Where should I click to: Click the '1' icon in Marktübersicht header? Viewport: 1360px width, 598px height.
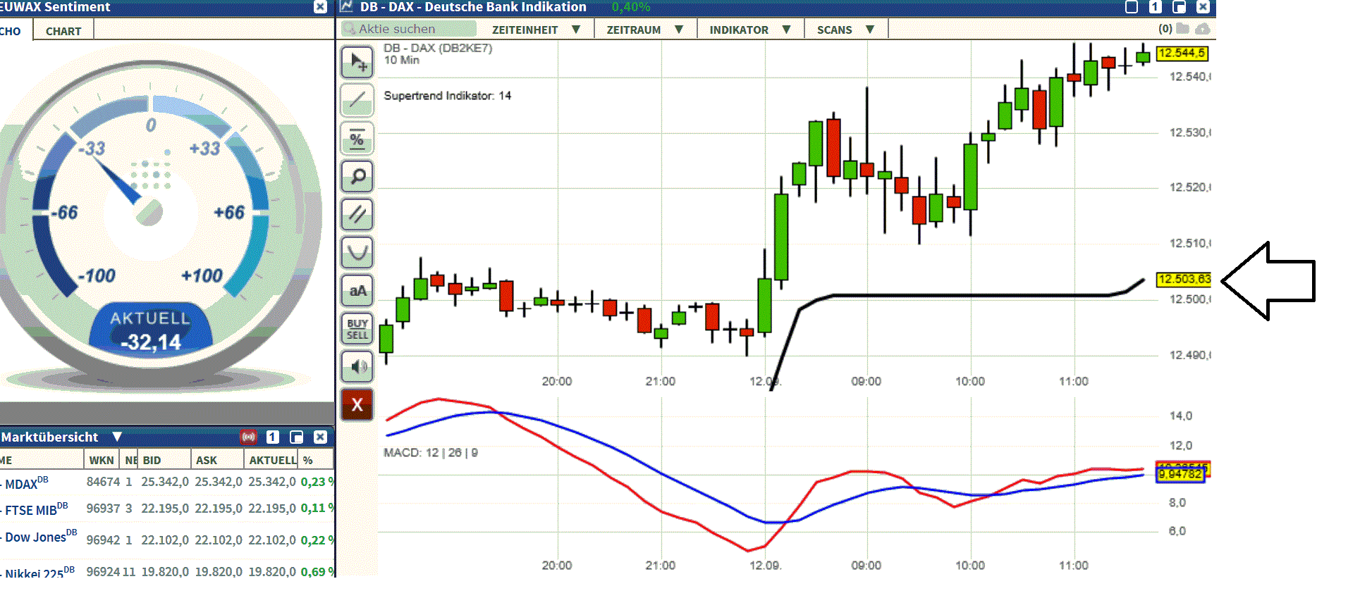(273, 437)
